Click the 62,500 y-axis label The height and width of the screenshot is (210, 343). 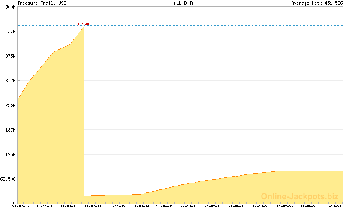8,179
